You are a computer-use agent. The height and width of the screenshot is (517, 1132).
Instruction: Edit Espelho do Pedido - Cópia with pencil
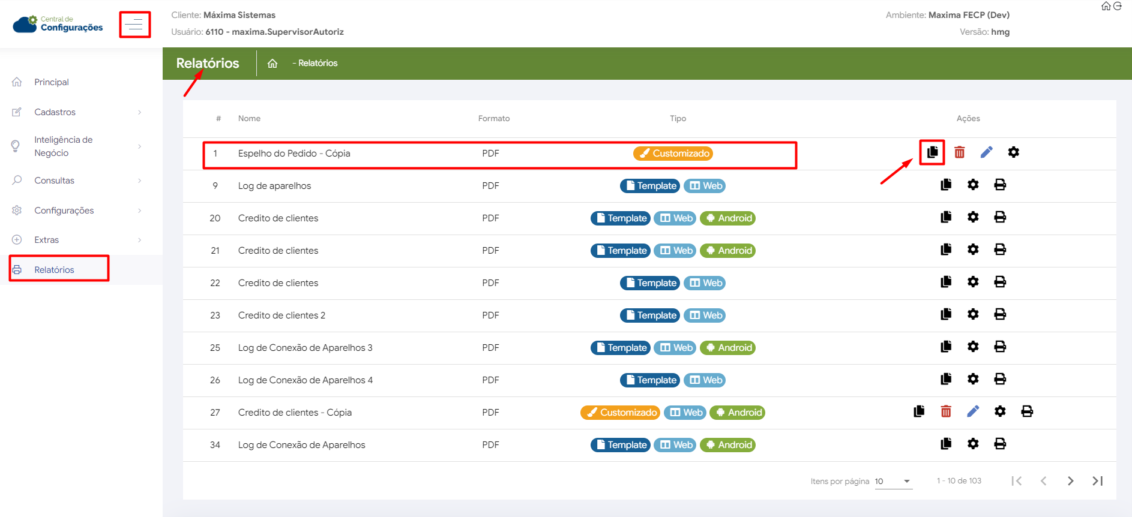(986, 152)
